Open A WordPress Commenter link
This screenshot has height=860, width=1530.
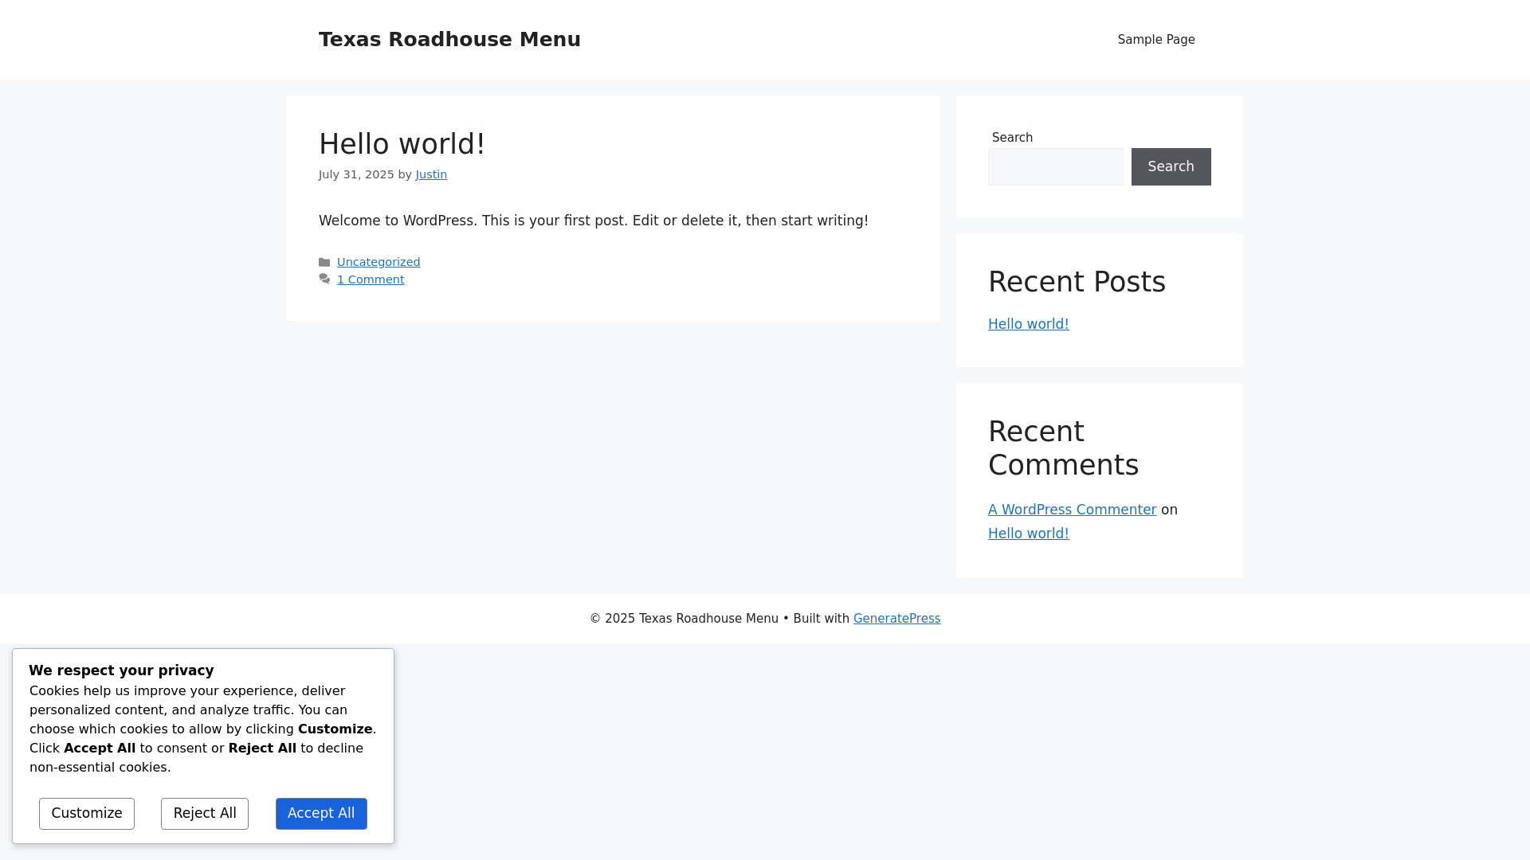[x=1072, y=510]
